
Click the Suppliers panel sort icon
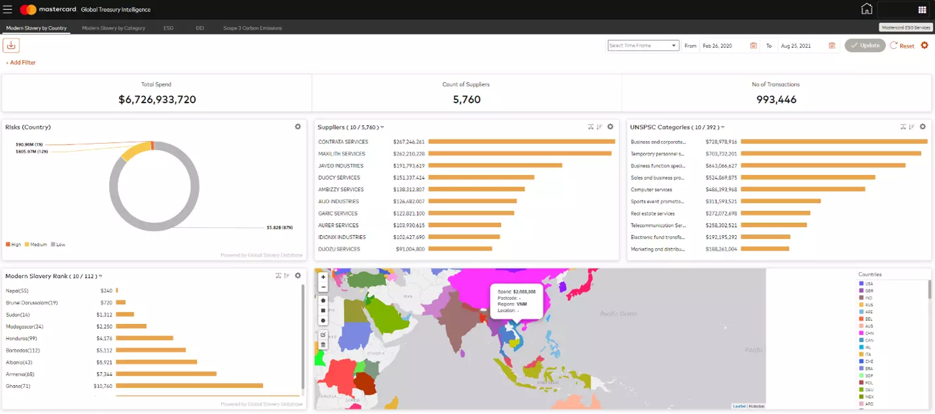click(x=599, y=127)
